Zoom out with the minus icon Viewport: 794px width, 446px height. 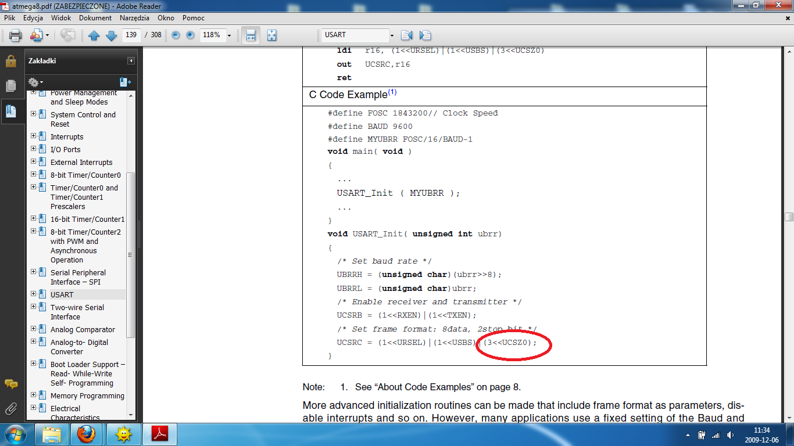(176, 35)
